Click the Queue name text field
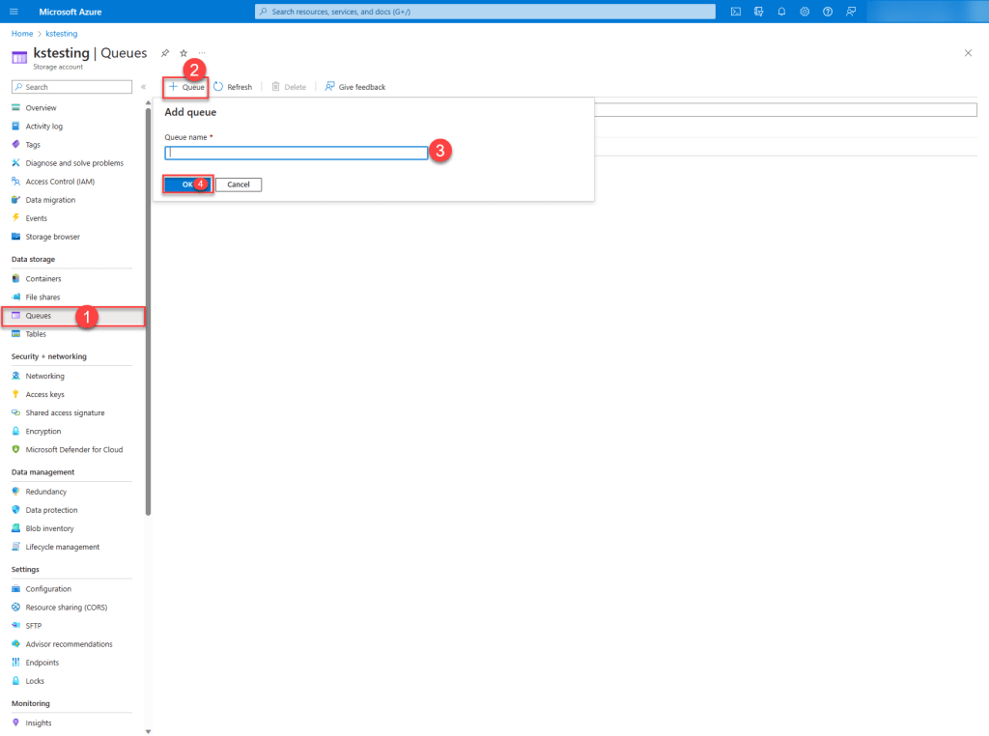The image size is (989, 736). [x=296, y=153]
